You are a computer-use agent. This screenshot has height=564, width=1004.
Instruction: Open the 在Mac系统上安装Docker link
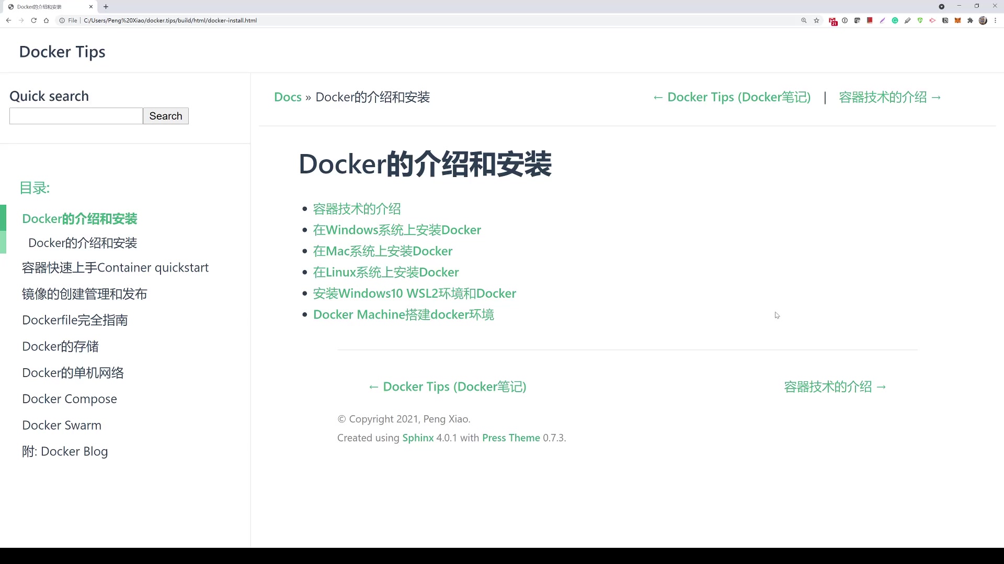tap(383, 251)
